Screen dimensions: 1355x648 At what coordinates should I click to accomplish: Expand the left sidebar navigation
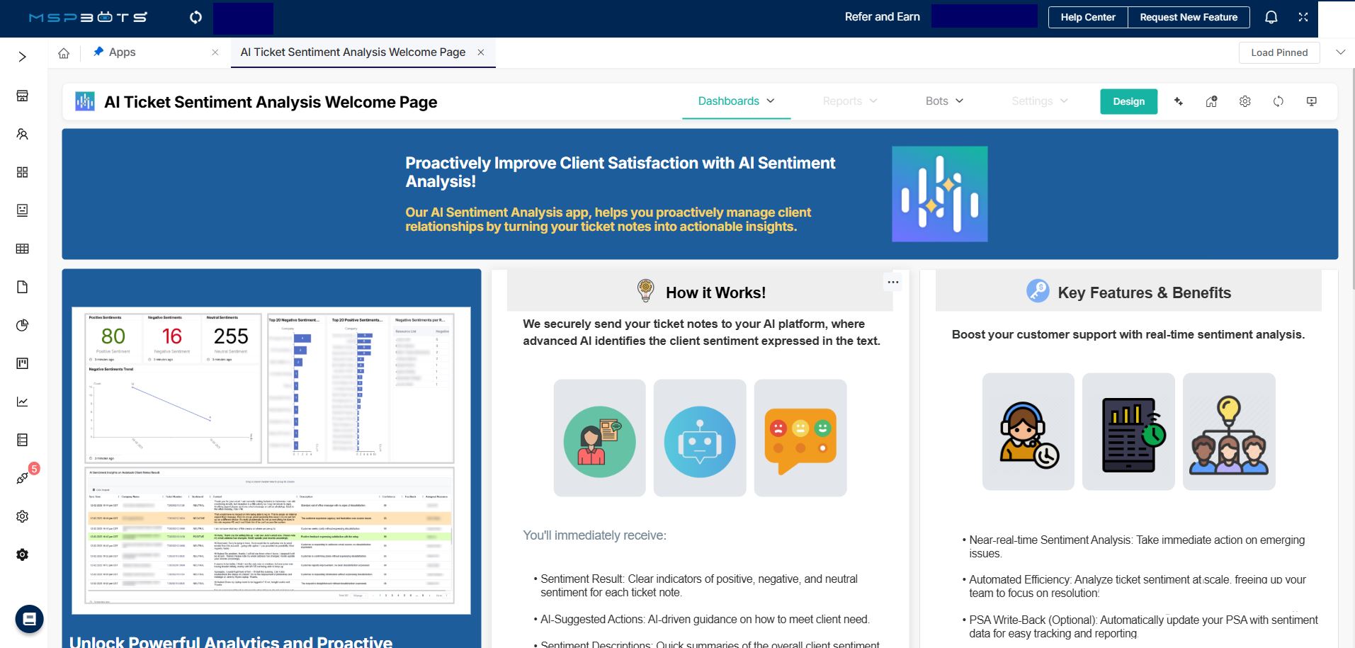coord(23,57)
